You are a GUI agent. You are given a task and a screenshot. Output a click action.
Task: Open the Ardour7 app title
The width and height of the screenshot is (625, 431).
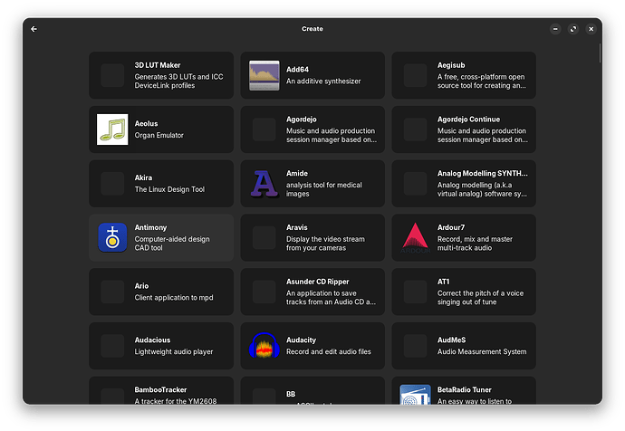(451, 227)
